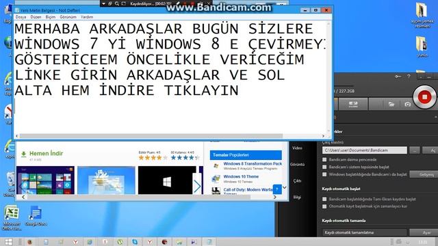Click Notepad taskbar button
This screenshot has height=246, width=438.
click(209, 242)
